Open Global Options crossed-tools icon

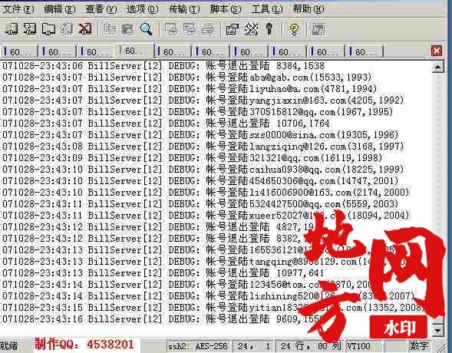[x=251, y=29]
